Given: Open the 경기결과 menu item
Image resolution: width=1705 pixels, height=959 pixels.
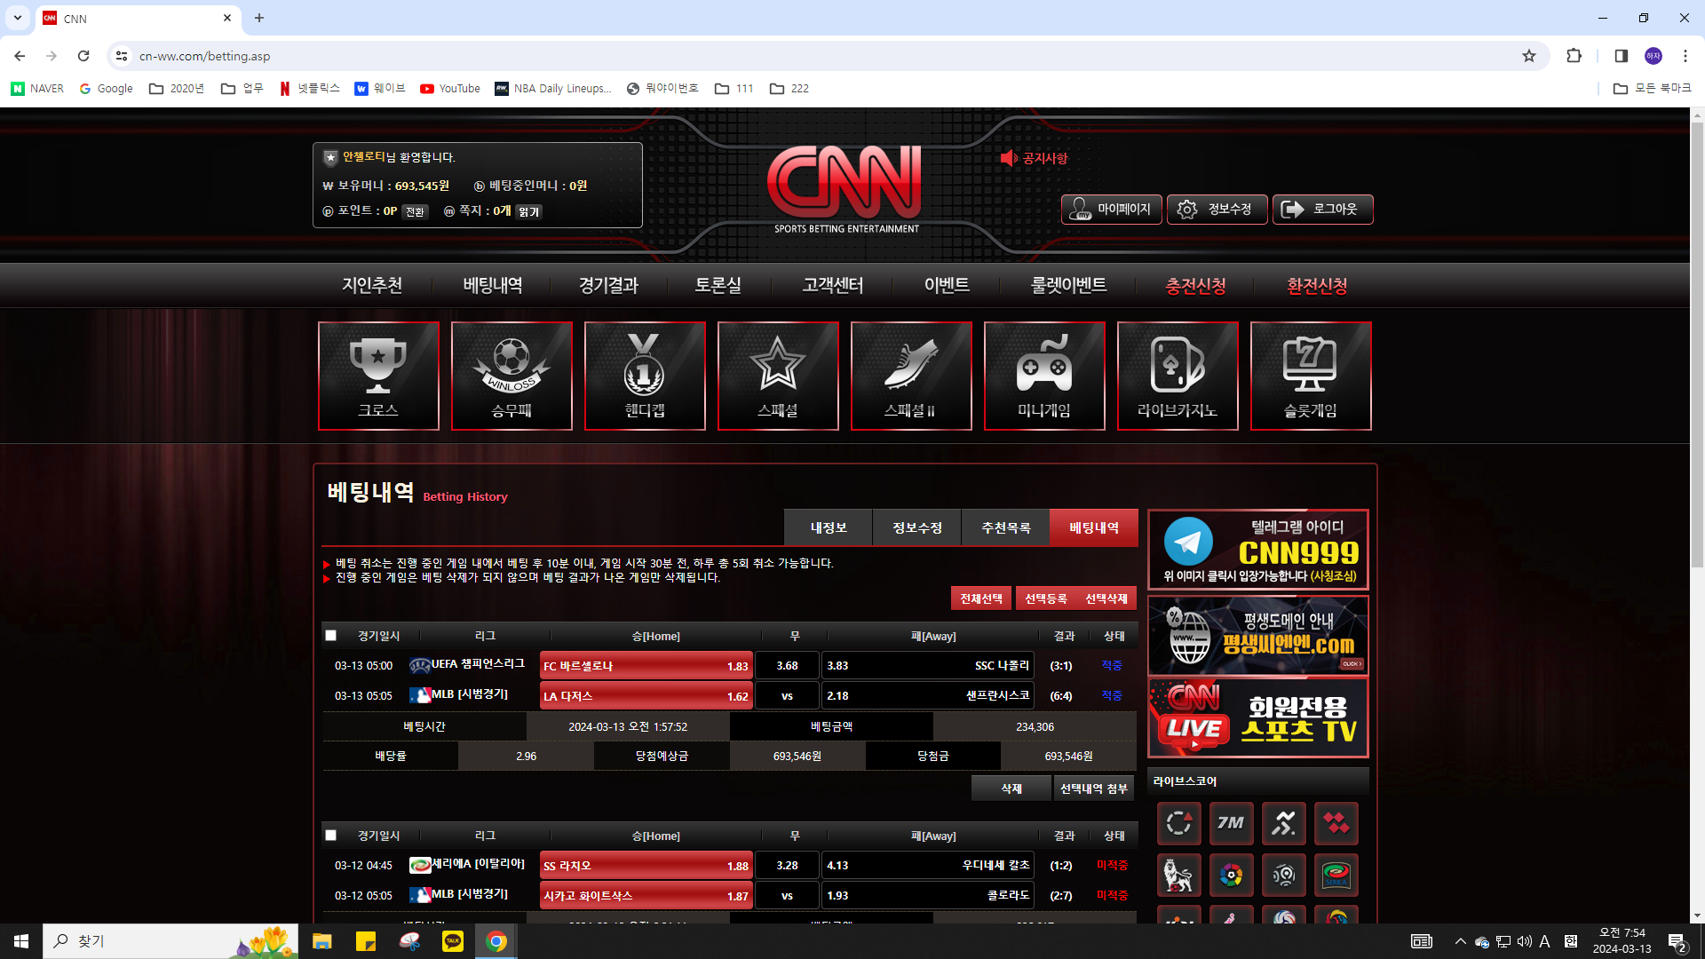Looking at the screenshot, I should click(608, 286).
